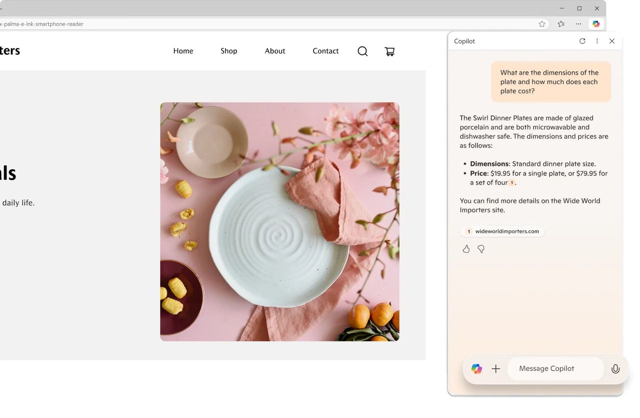Go to the Home menu item

[x=183, y=51]
